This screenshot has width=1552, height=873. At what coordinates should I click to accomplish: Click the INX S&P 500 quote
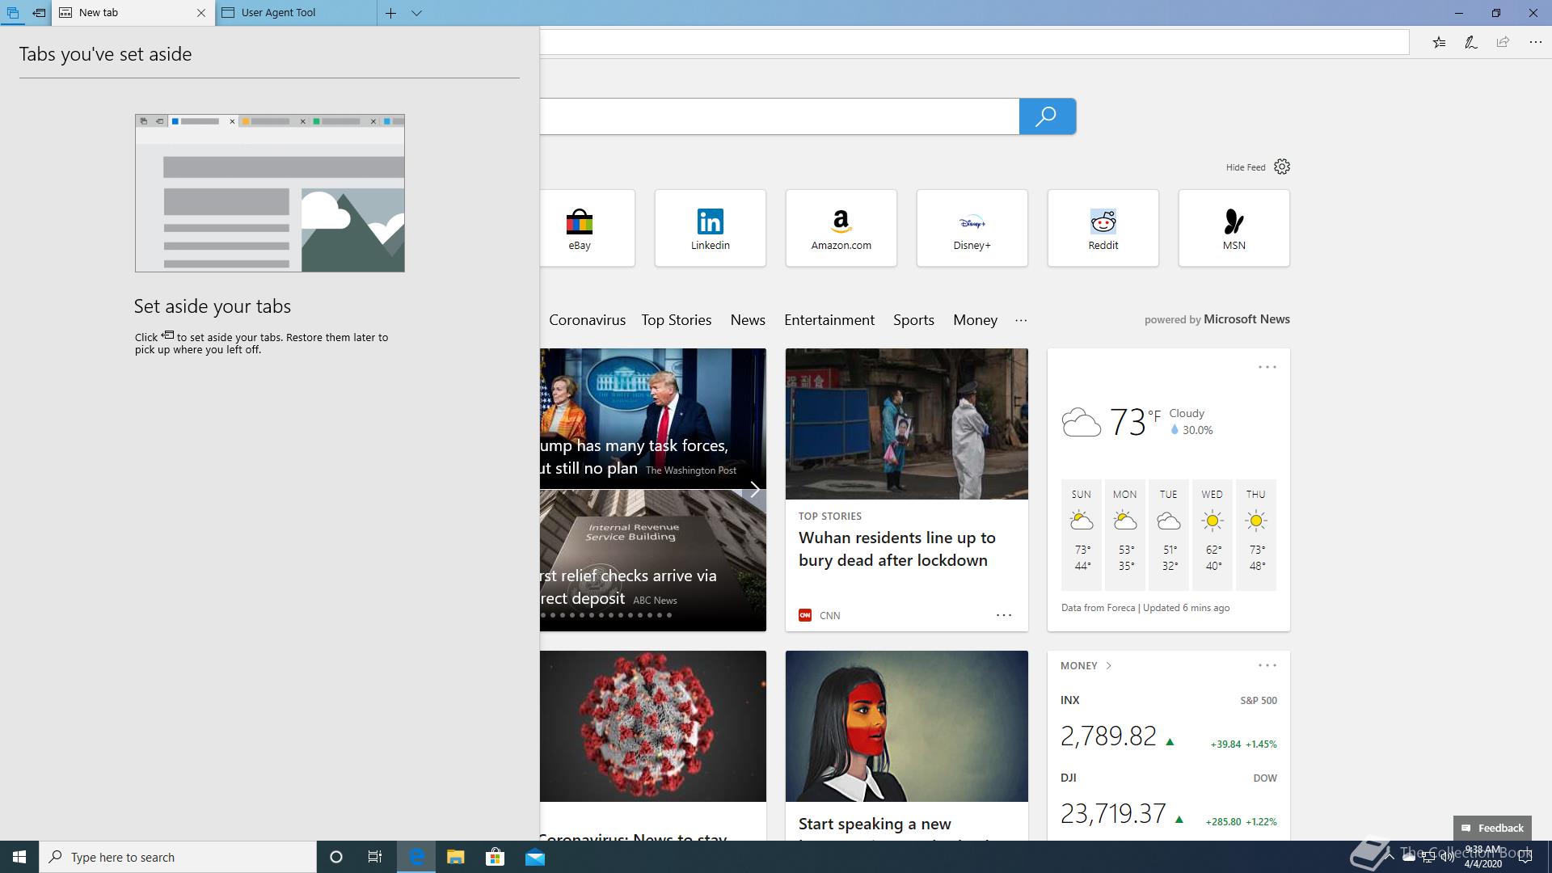click(x=1169, y=723)
